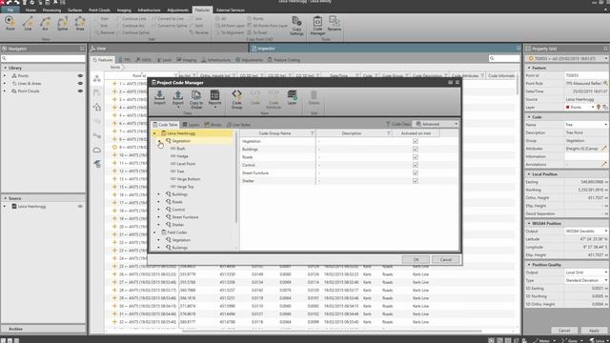Switch to the Layers tab in Code Manager
Screen dimensions: 610x343
pyautogui.click(x=191, y=125)
